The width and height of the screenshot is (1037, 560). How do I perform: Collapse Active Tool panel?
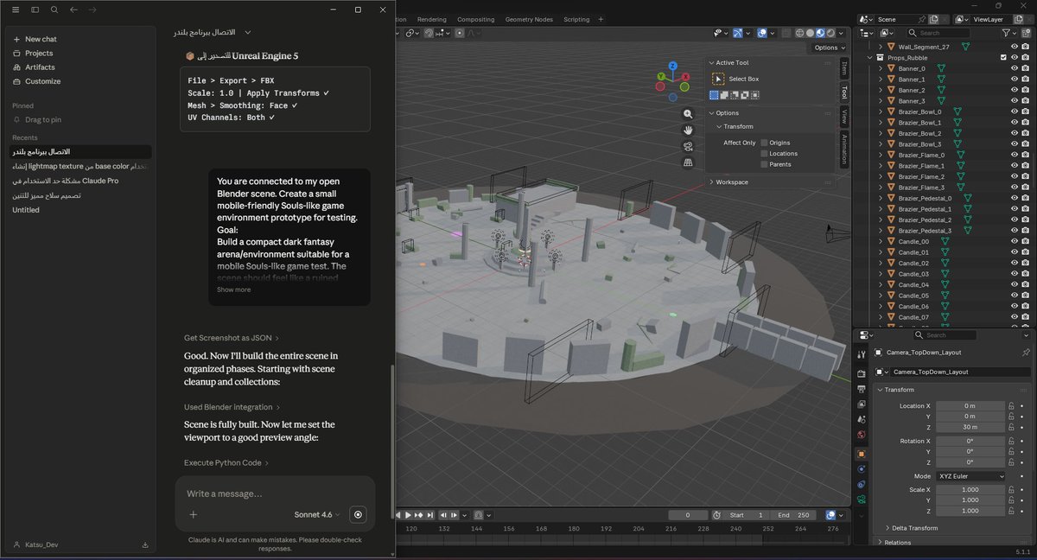tap(712, 62)
